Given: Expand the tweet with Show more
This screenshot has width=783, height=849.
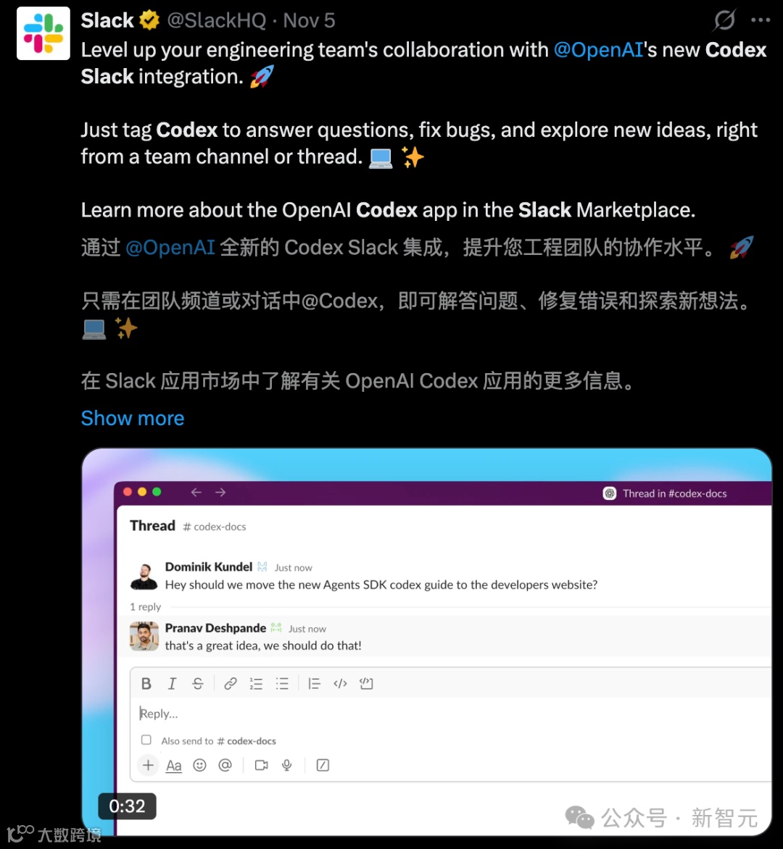Looking at the screenshot, I should (x=133, y=418).
